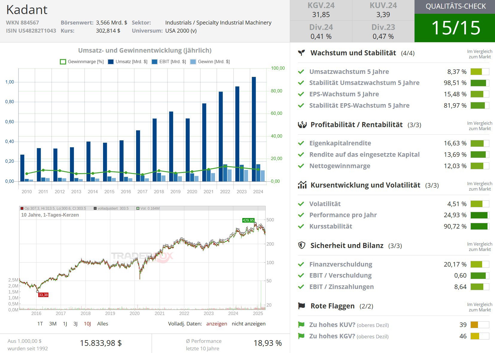Click the chart icon beside Kursentwicklung und Volatilität
The width and height of the screenshot is (495, 353).
point(302,185)
